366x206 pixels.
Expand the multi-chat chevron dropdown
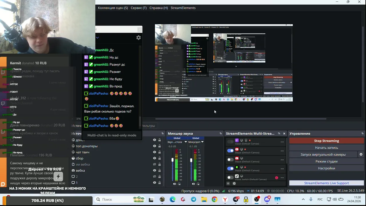coord(97,37)
